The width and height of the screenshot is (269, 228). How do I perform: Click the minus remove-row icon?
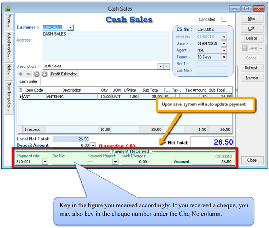(x=28, y=74)
